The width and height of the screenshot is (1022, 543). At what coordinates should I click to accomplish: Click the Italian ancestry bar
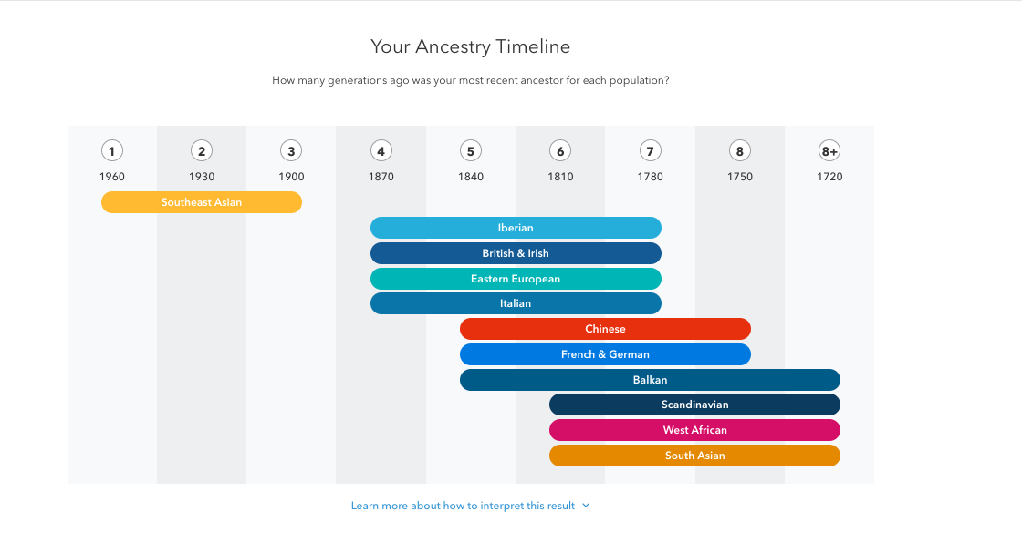(x=516, y=303)
